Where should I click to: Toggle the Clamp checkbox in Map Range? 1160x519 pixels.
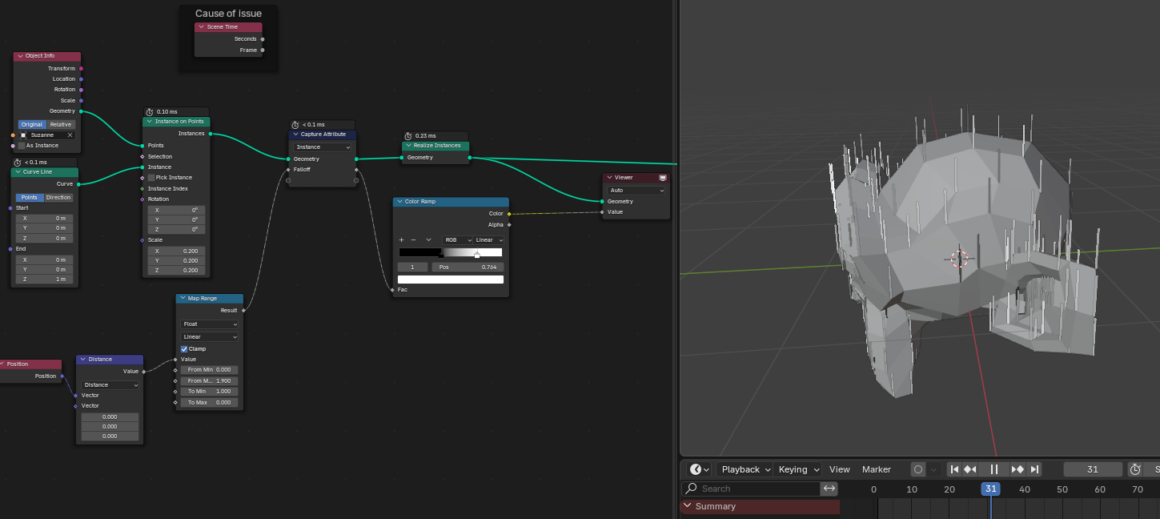tap(184, 349)
